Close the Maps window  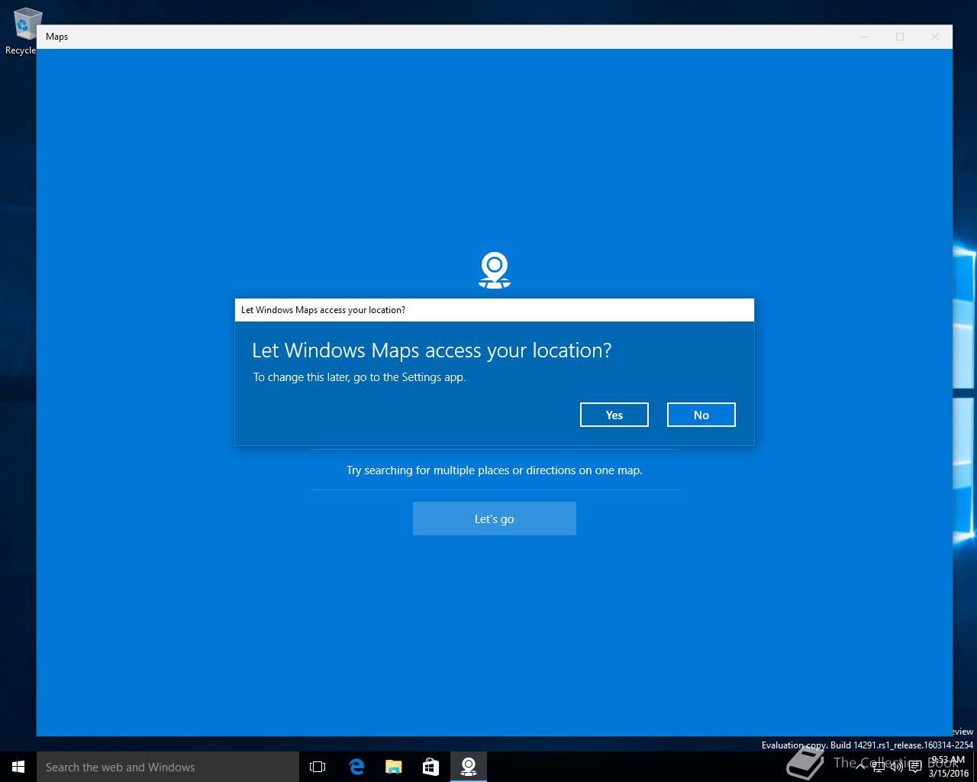935,37
